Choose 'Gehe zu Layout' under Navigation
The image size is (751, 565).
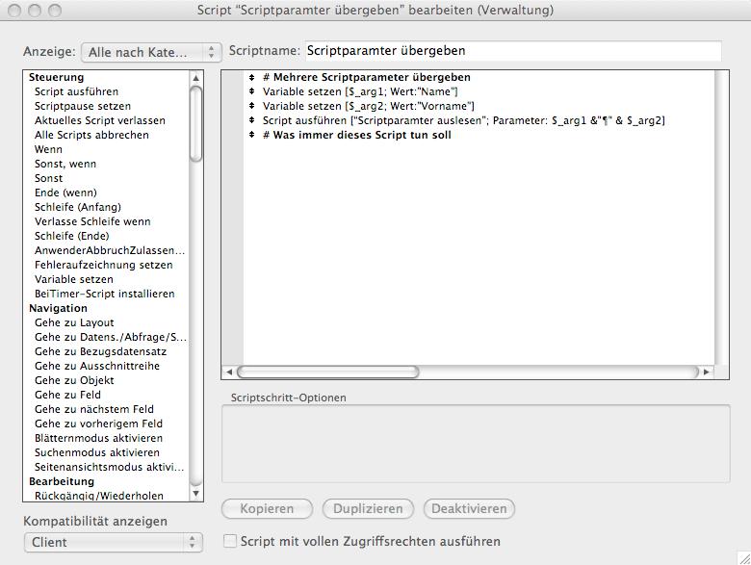click(74, 322)
